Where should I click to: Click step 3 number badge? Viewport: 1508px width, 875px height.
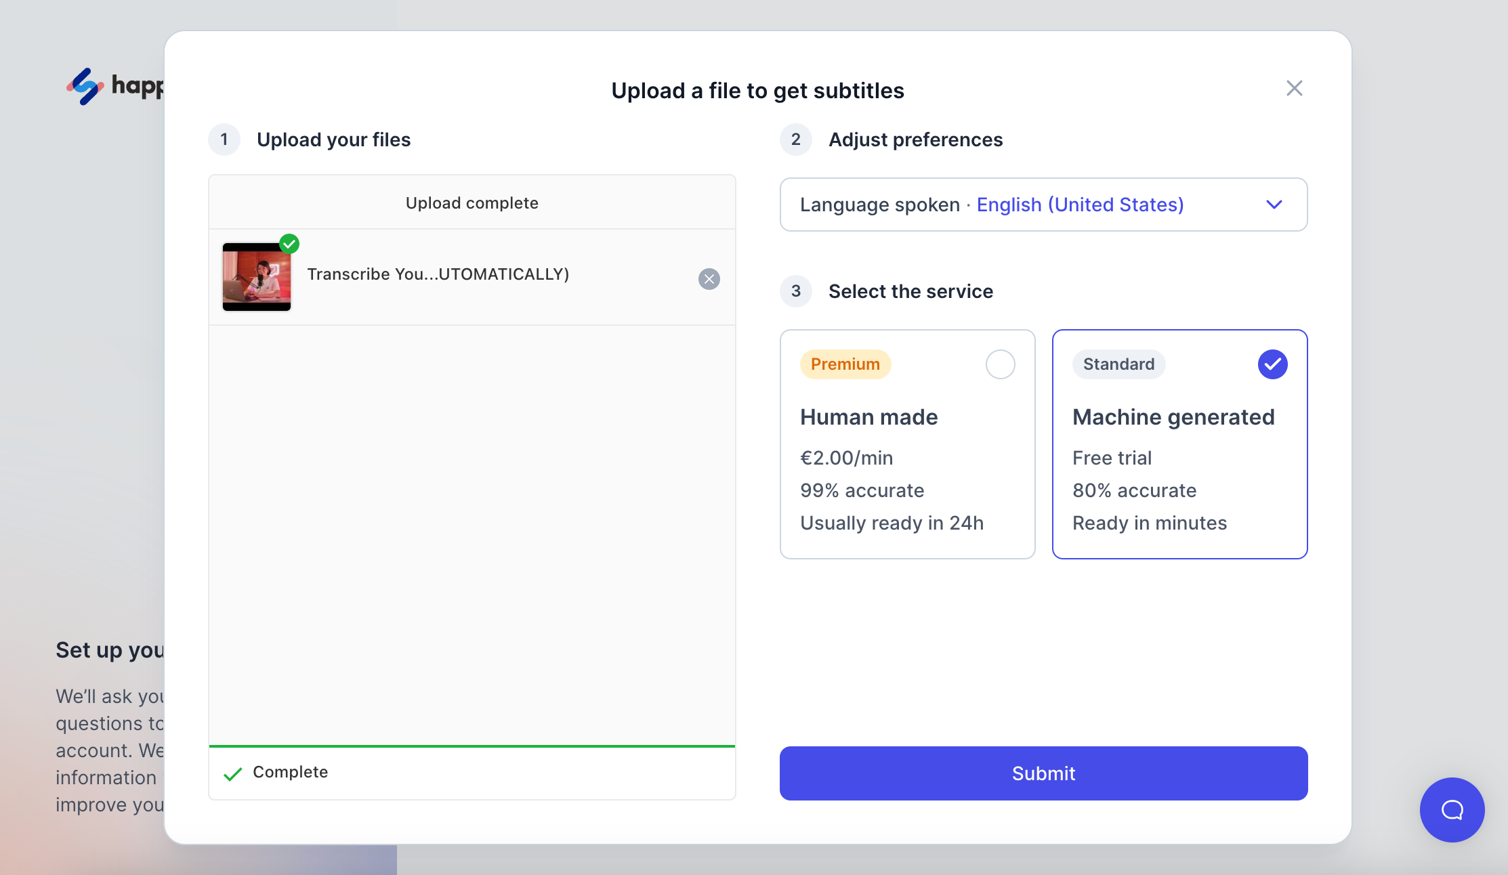(x=796, y=291)
